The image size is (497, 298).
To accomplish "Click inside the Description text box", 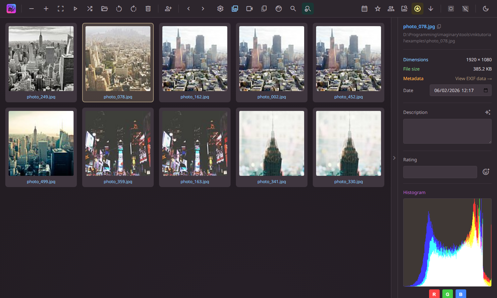I will point(447,131).
